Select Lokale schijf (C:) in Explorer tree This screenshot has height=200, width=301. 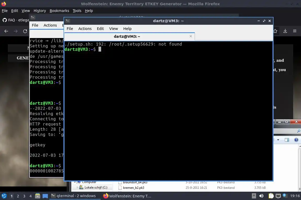(x=96, y=187)
